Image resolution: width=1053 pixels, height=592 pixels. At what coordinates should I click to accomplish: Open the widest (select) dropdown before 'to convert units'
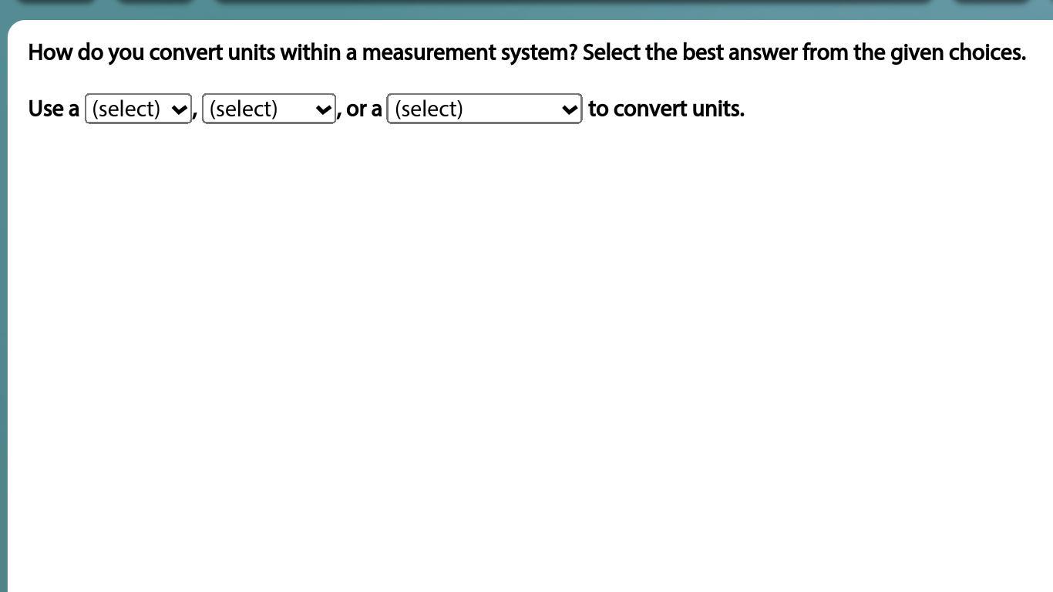(x=484, y=109)
